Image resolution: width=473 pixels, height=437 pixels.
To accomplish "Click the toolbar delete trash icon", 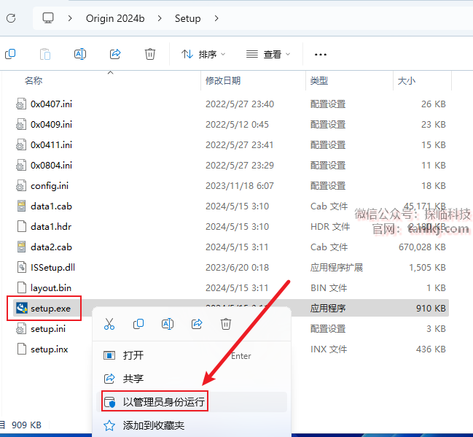I will [150, 55].
